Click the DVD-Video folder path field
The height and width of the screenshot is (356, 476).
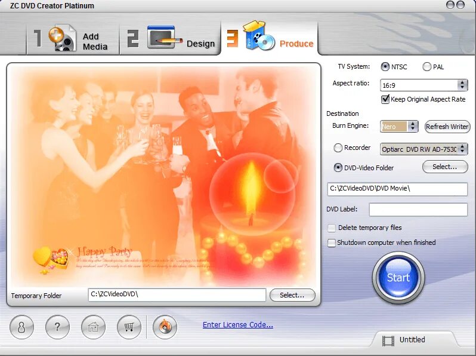click(x=397, y=189)
